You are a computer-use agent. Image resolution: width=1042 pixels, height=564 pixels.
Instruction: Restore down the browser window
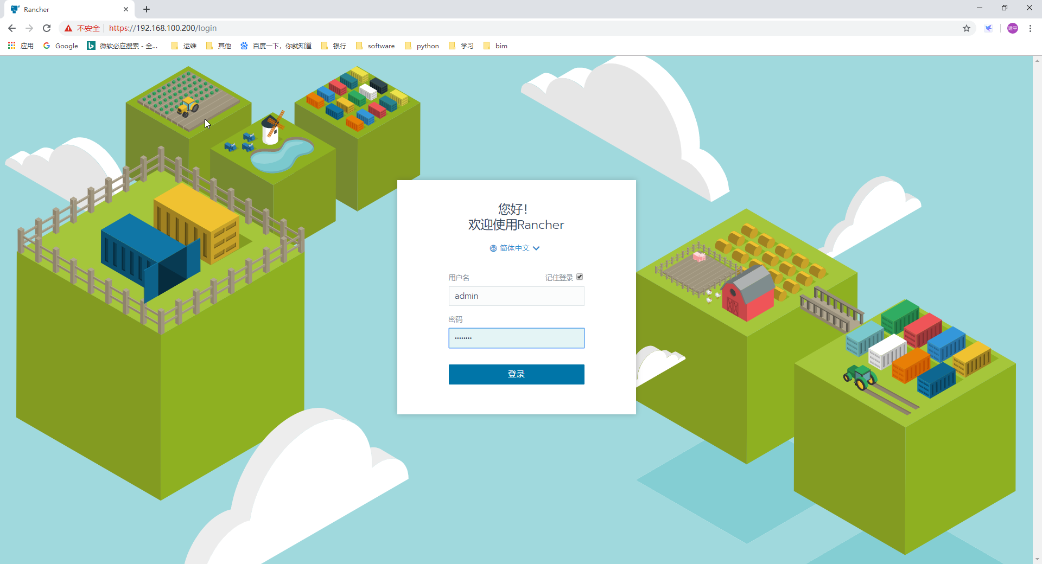(1005, 8)
